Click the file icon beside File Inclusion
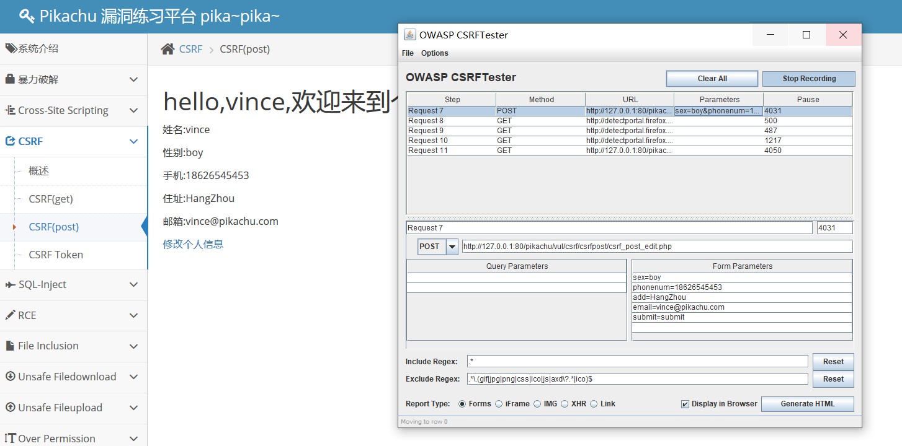902x446 pixels. tap(10, 346)
